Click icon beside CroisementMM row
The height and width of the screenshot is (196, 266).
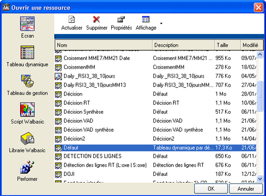click(59, 67)
